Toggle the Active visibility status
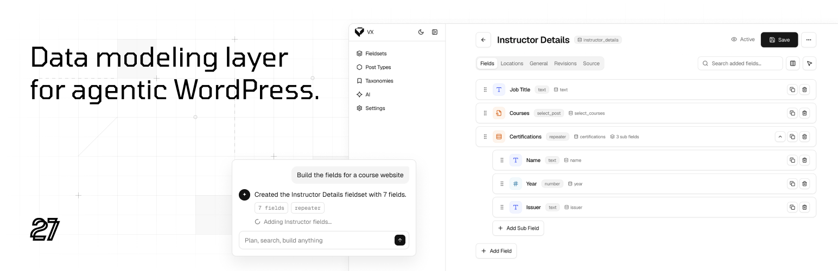 click(x=742, y=40)
